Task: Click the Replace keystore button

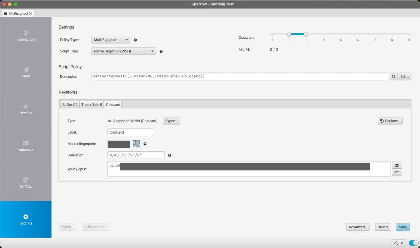Action: tap(390, 121)
